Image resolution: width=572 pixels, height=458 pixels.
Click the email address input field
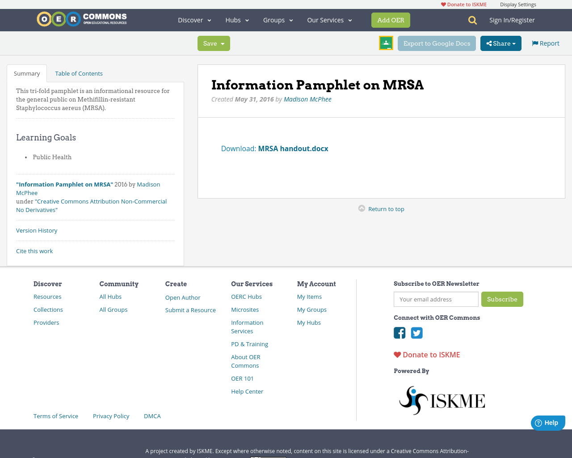(x=436, y=299)
